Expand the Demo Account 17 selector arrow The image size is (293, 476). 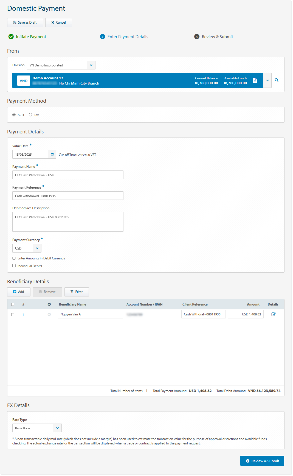(x=267, y=80)
